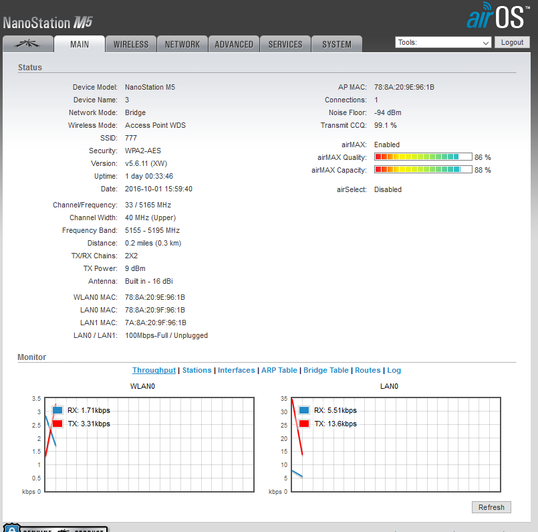This screenshot has width=538, height=532.
Task: Click the LAN0 TX: 13.6kbps reading
Action: (x=335, y=424)
